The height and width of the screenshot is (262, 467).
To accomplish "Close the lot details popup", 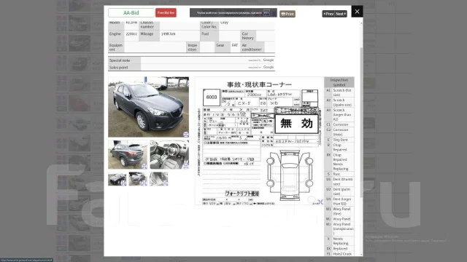I will [x=357, y=12].
